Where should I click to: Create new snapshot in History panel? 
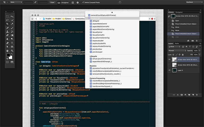pos(193,41)
